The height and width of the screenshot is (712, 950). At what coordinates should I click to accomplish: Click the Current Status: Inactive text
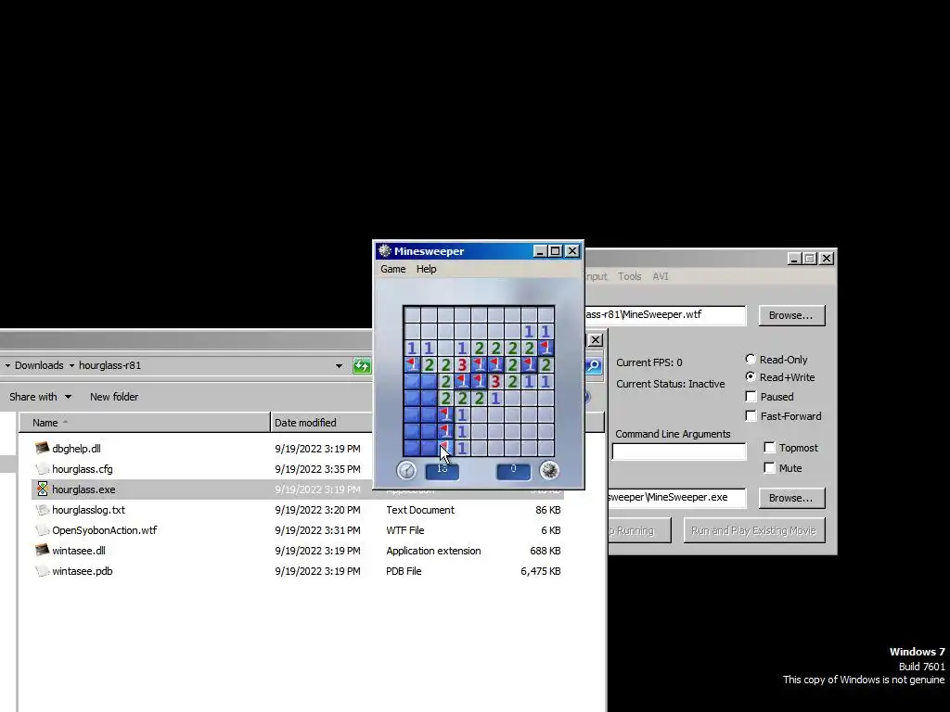tap(670, 384)
